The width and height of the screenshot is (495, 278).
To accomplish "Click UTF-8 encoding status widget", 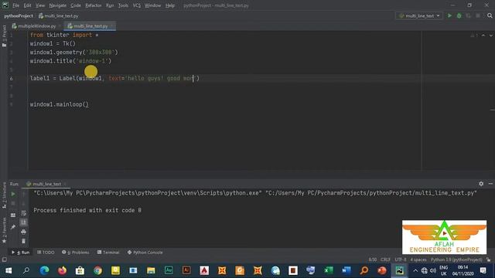I will [401, 259].
